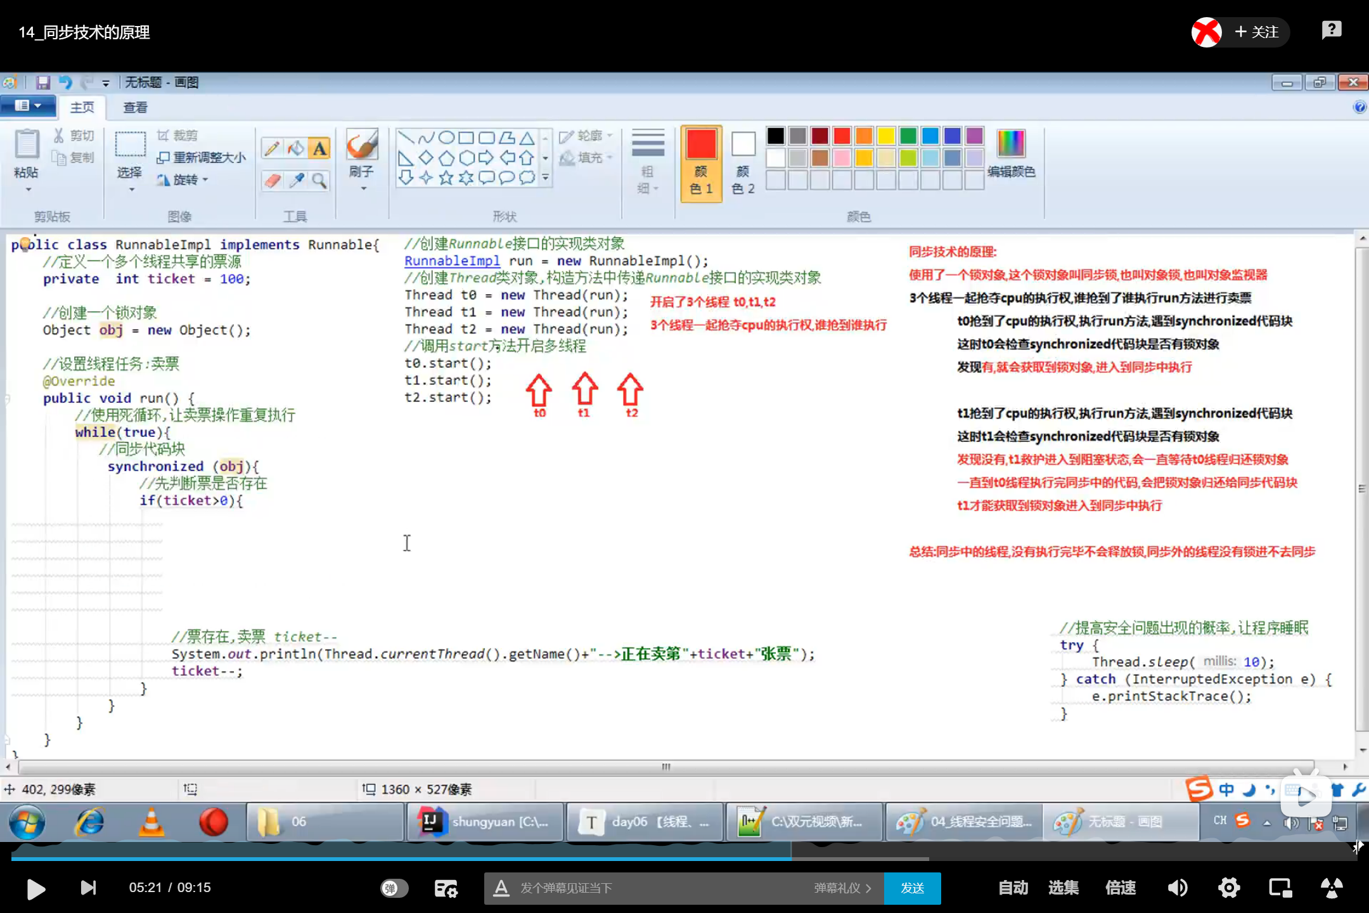Expand the shapes gallery more arrow
Image resolution: width=1369 pixels, height=913 pixels.
545,178
